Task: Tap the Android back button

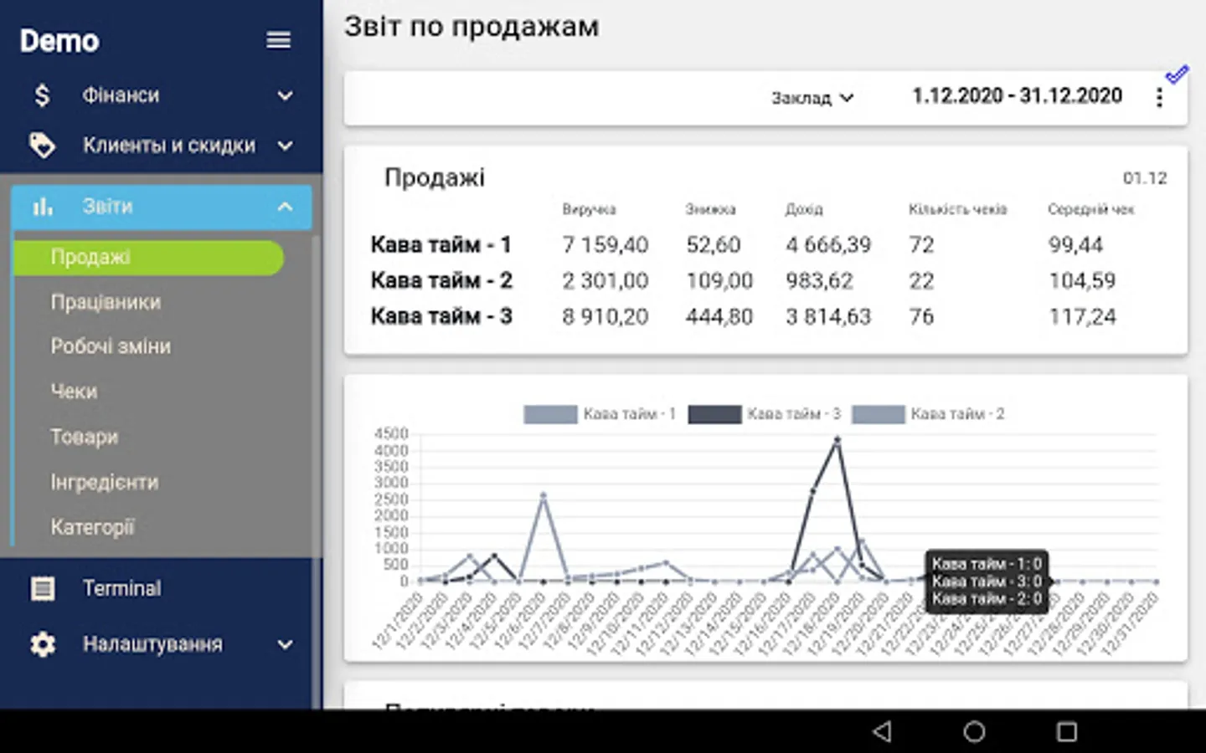Action: tap(882, 731)
